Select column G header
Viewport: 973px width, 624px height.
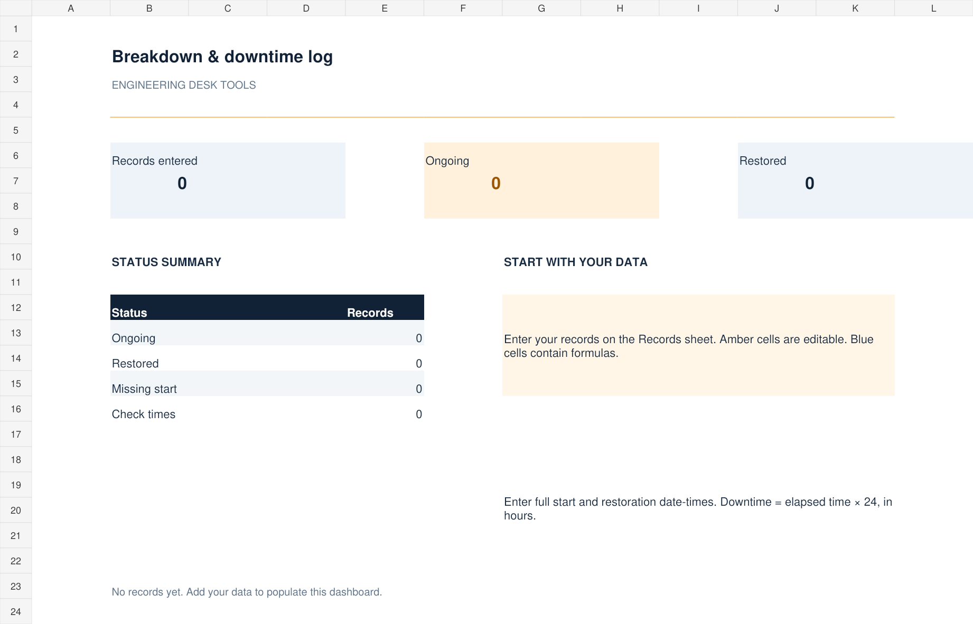[x=541, y=8]
